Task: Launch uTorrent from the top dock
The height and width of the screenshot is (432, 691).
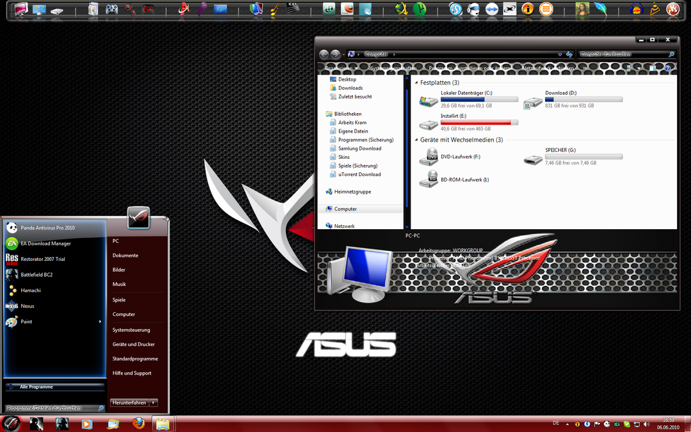Action: click(x=420, y=9)
